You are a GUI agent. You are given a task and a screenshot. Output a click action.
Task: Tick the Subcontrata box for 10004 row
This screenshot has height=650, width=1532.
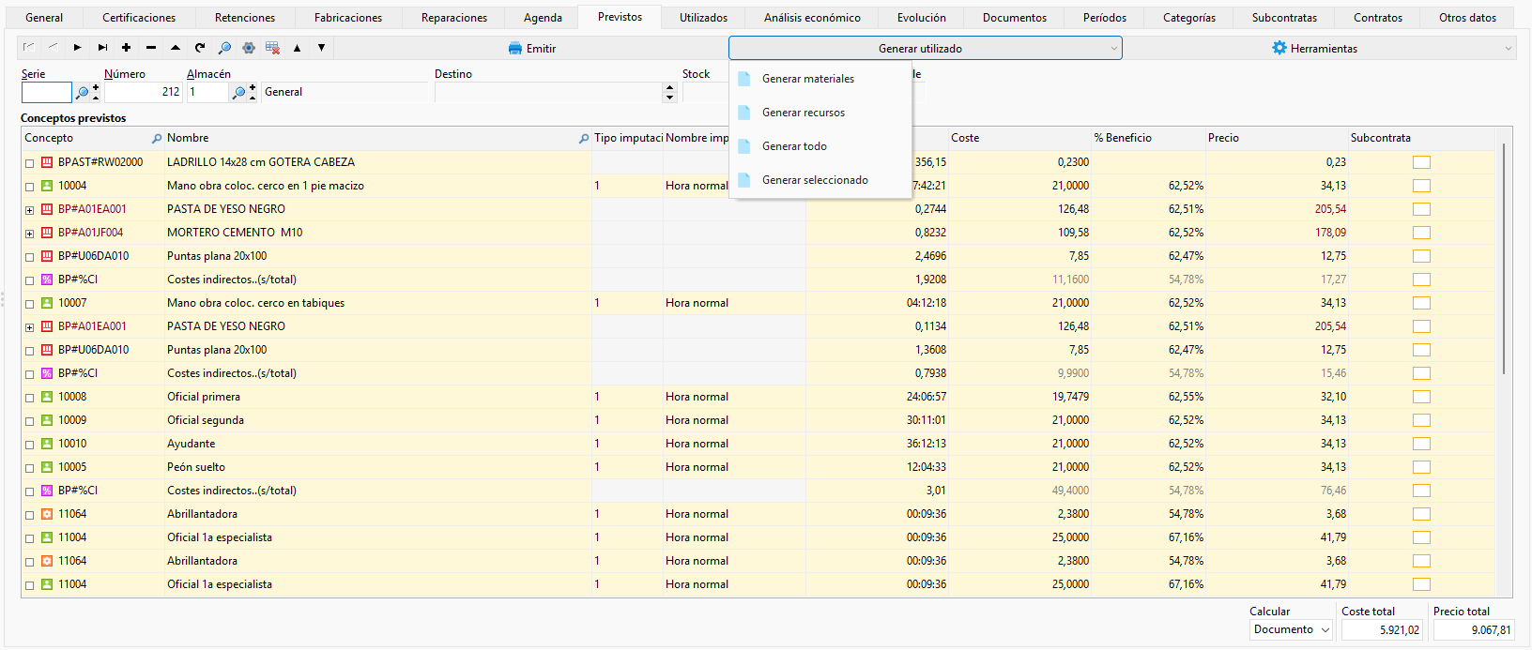point(1421,186)
